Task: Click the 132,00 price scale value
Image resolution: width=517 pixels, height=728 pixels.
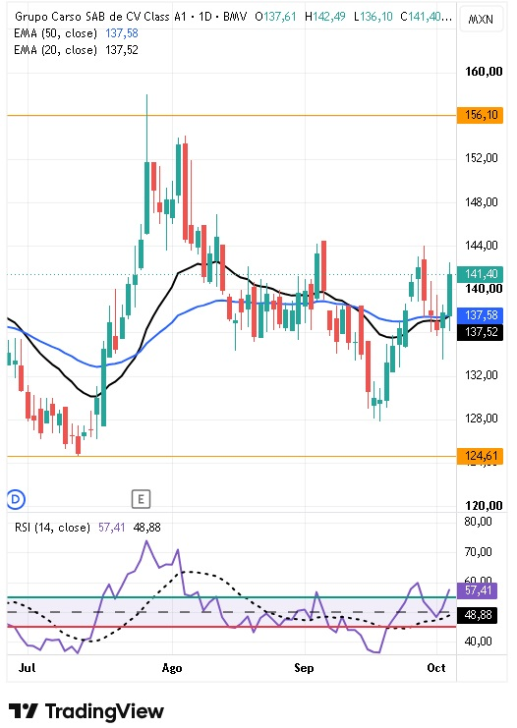Action: tap(482, 375)
